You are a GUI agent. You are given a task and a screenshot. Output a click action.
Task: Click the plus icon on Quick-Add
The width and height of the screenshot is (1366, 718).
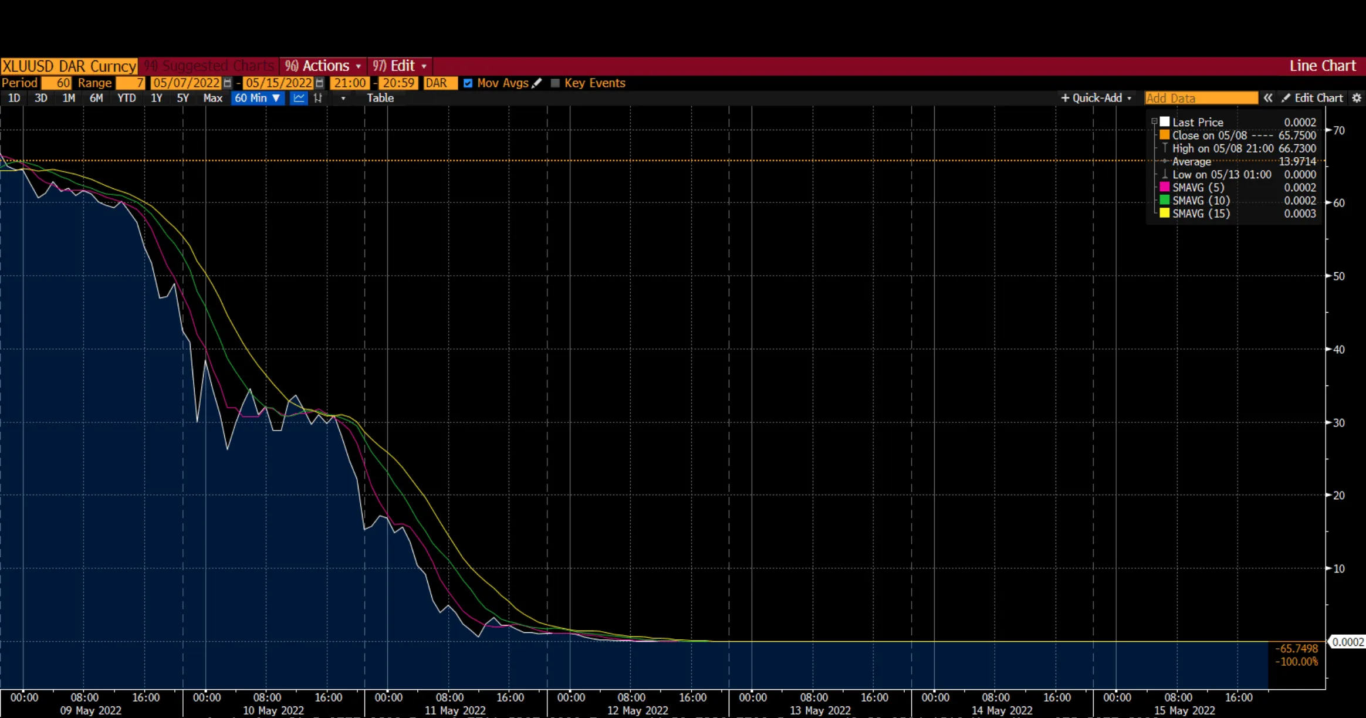point(1066,98)
